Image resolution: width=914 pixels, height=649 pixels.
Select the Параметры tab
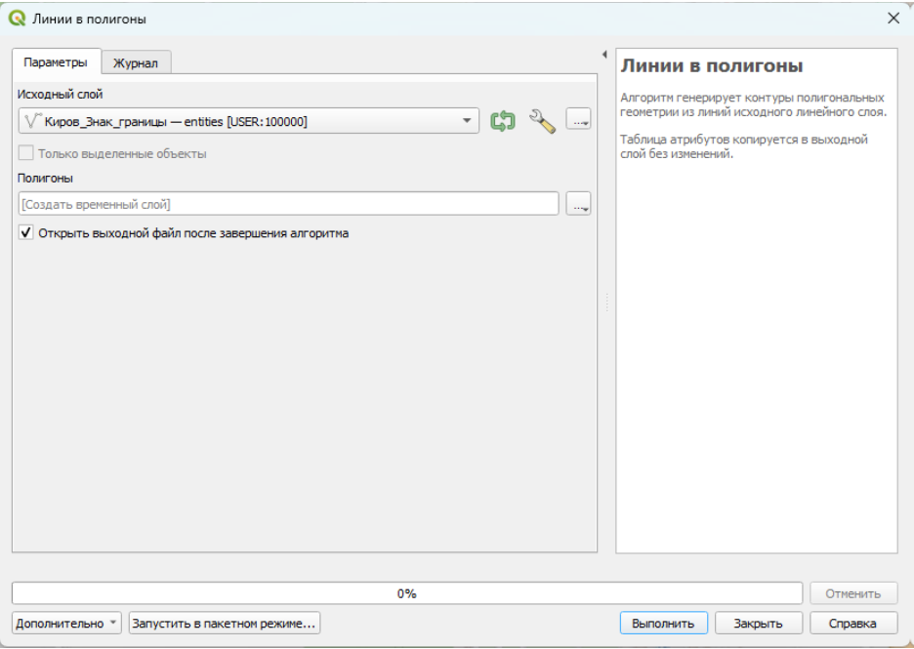[x=56, y=61]
